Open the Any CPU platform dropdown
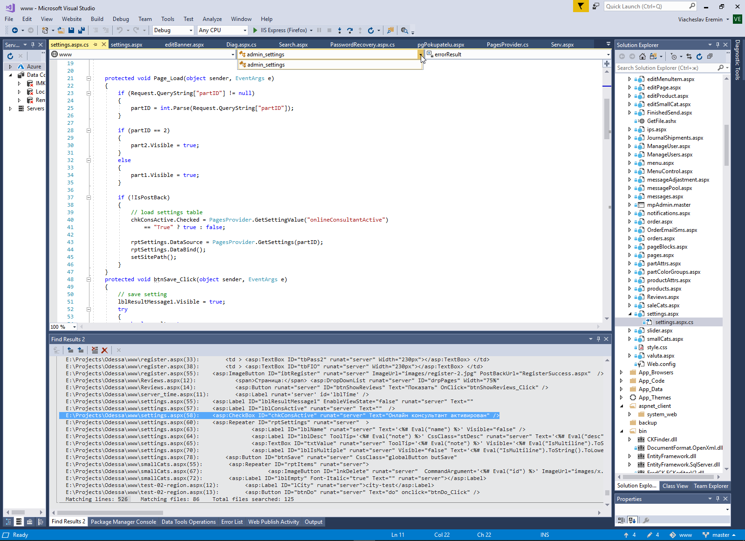The width and height of the screenshot is (745, 541). pos(245,30)
